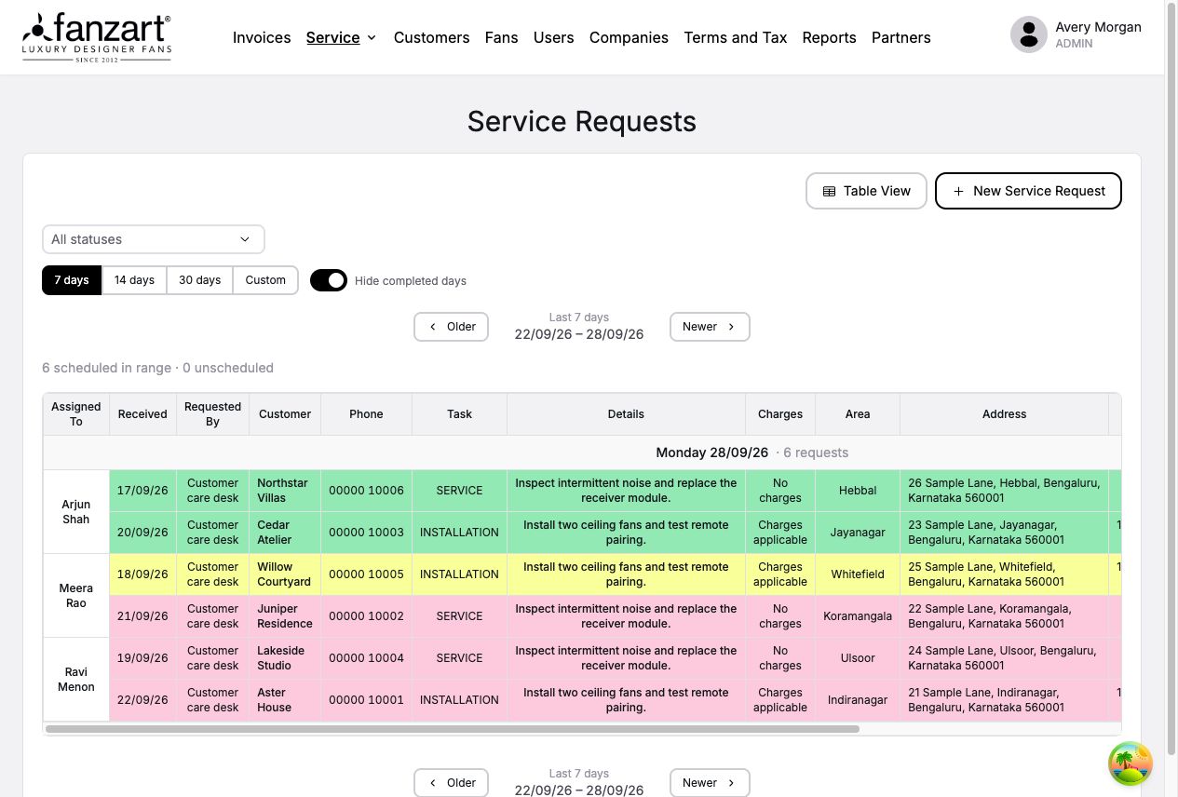Click the Task column header
Screen dimensions: 1178x797
pyautogui.click(x=459, y=414)
